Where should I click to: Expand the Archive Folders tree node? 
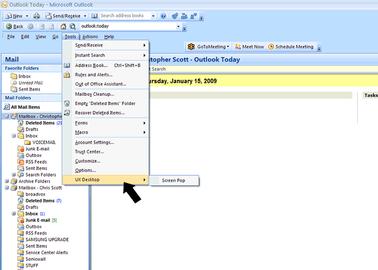7,181
